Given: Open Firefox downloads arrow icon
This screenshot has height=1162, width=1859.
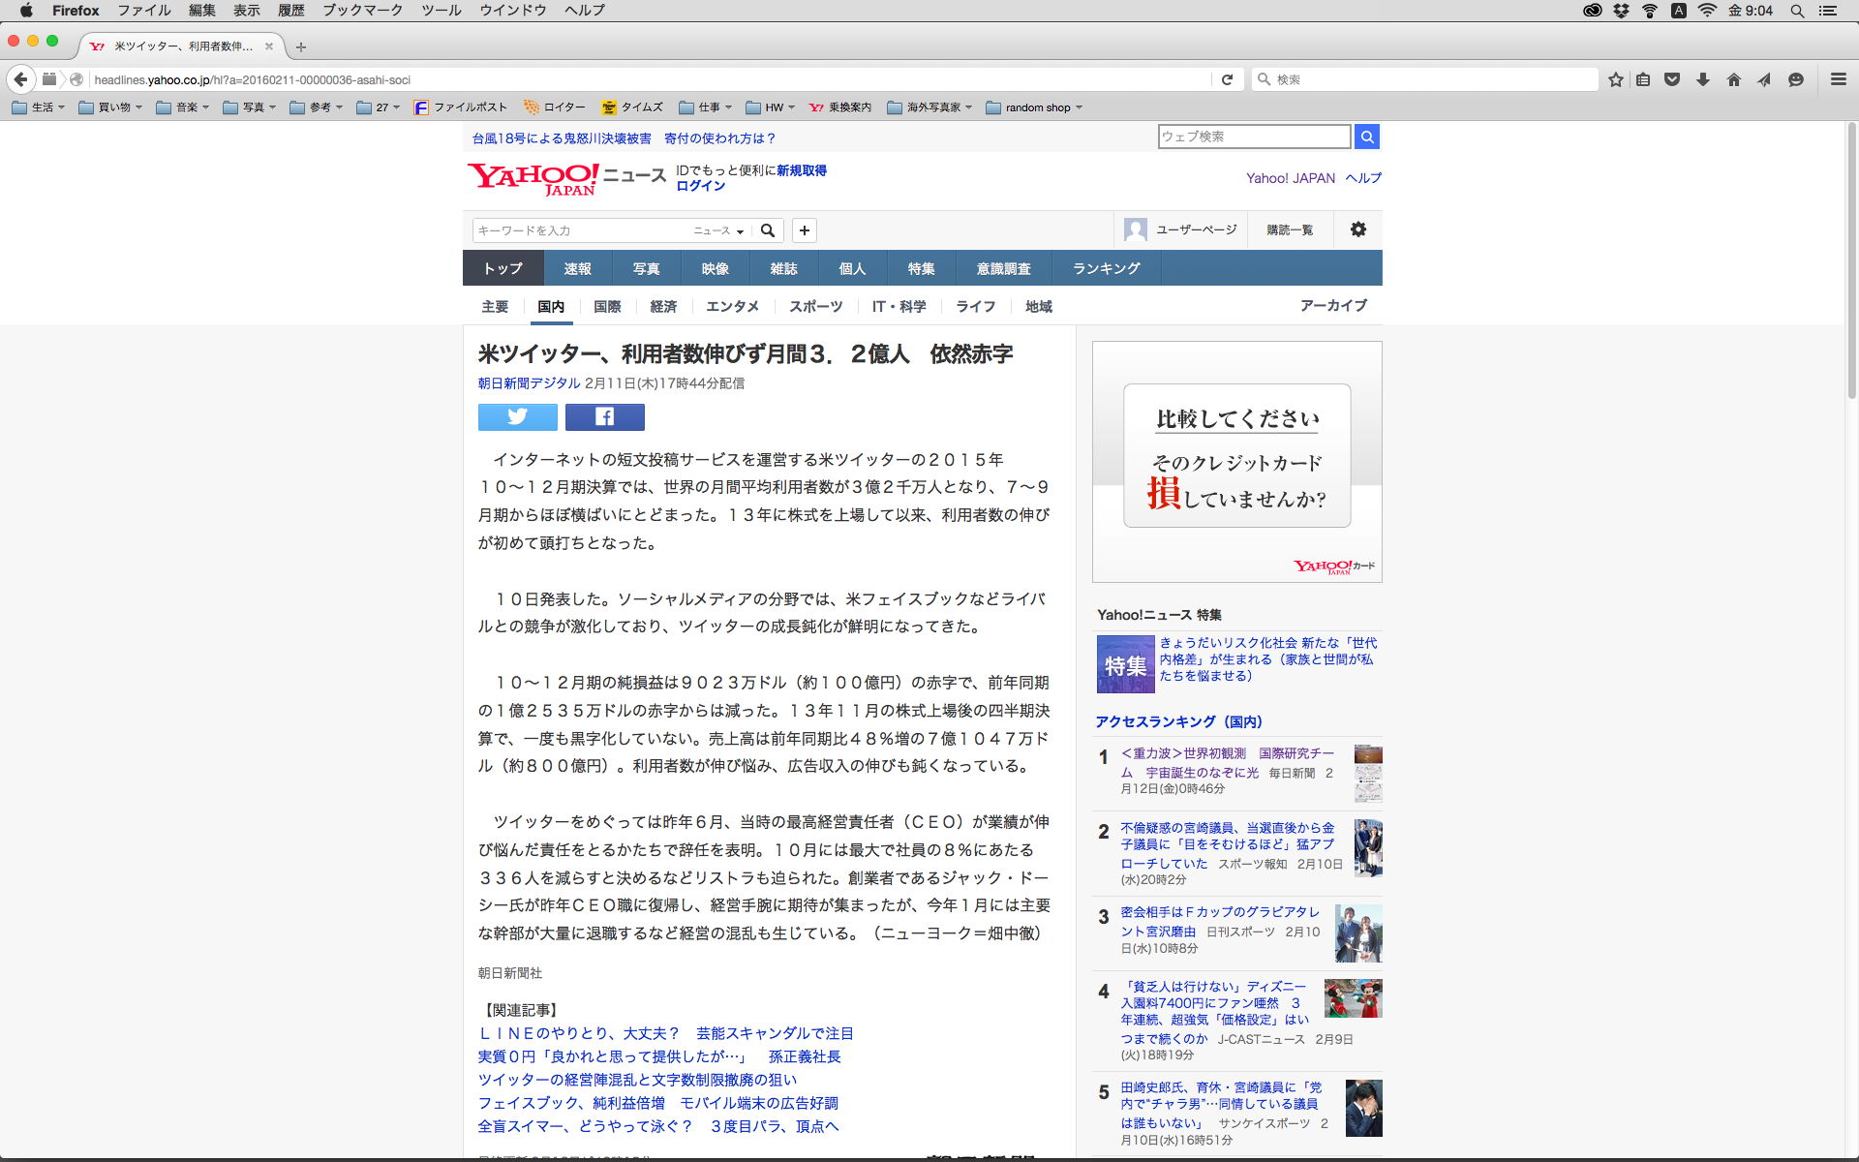Looking at the screenshot, I should click(x=1703, y=79).
